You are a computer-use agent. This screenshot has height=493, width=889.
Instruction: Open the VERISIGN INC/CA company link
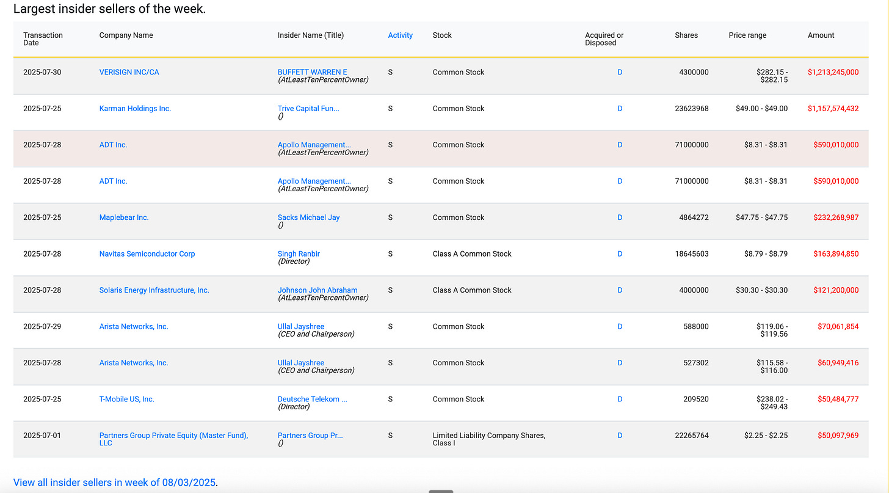(129, 72)
